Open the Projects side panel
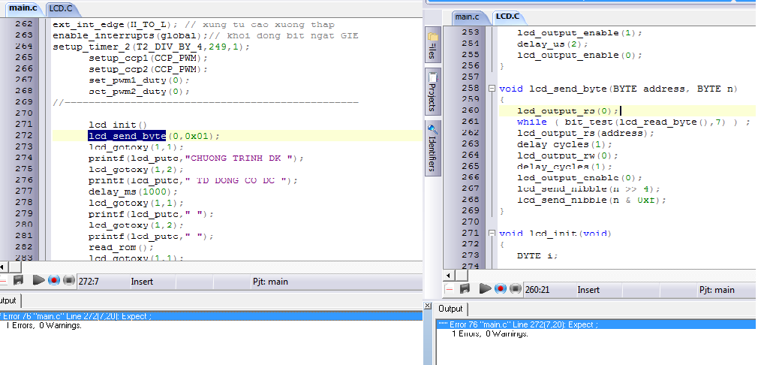 (x=432, y=92)
